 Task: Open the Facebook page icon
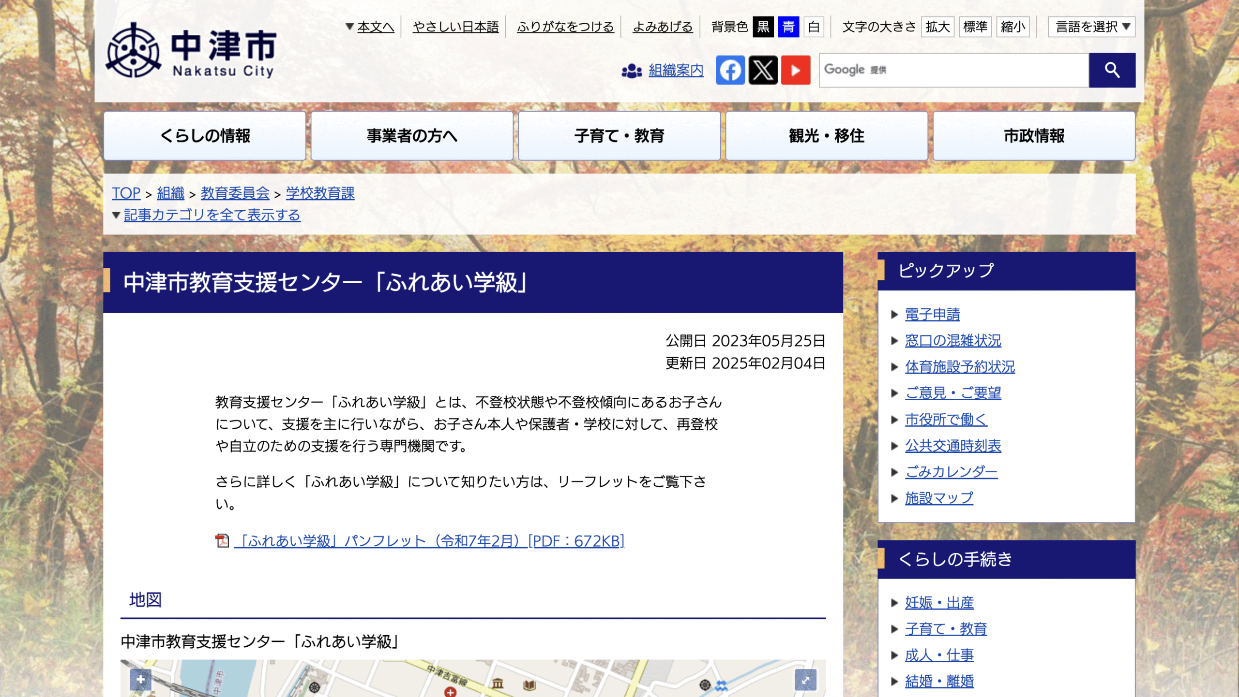pyautogui.click(x=730, y=70)
